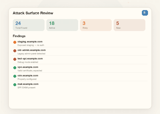Filter by the Active stat card
This screenshot has width=160, height=114.
pyautogui.click(x=62, y=25)
